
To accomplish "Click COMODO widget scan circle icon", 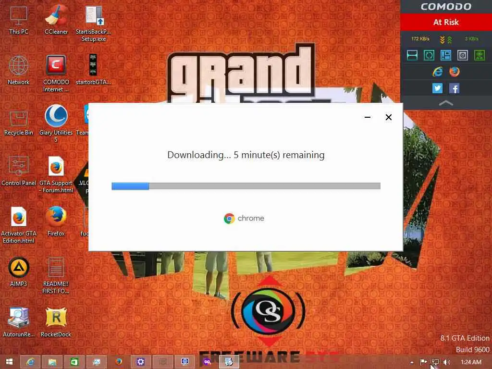I will click(x=429, y=55).
